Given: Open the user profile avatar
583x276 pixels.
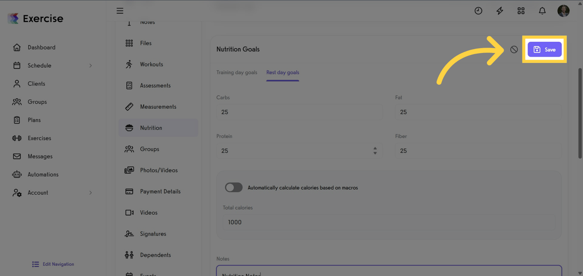Looking at the screenshot, I should click(x=563, y=11).
